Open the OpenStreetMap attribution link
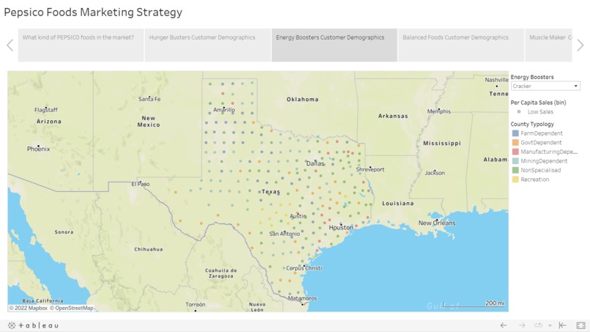This screenshot has width=590, height=332. pyautogui.click(x=72, y=308)
